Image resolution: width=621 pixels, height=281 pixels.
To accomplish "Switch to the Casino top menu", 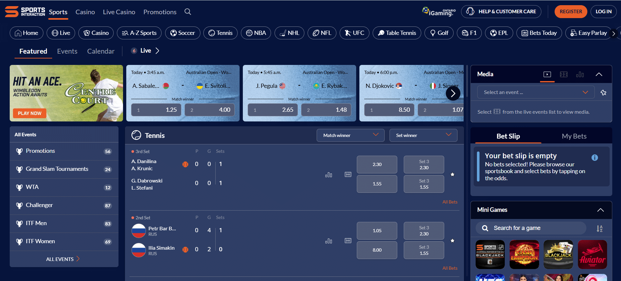I will [x=85, y=12].
